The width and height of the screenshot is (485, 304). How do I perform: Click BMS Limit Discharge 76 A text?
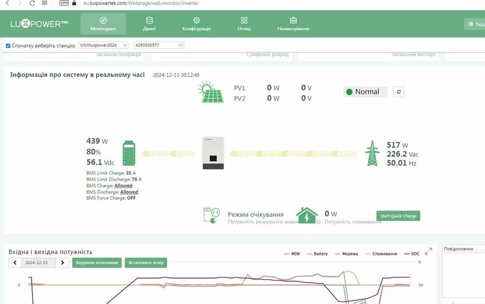pyautogui.click(x=114, y=179)
